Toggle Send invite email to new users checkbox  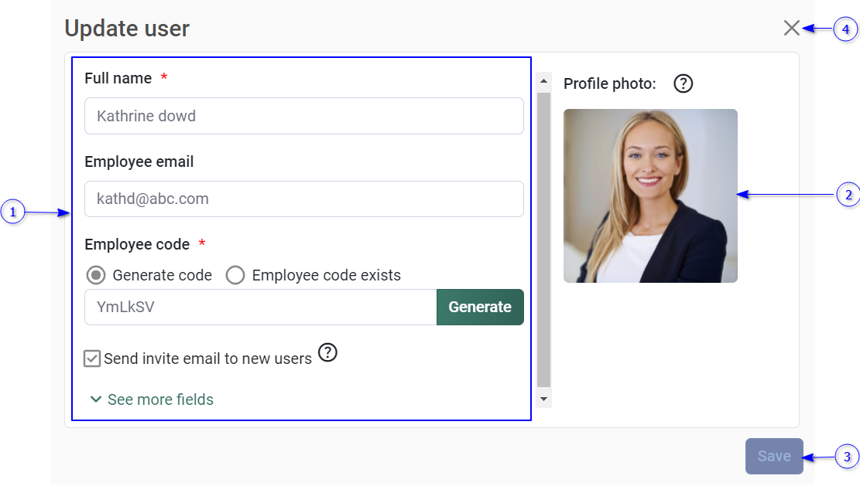click(x=93, y=359)
